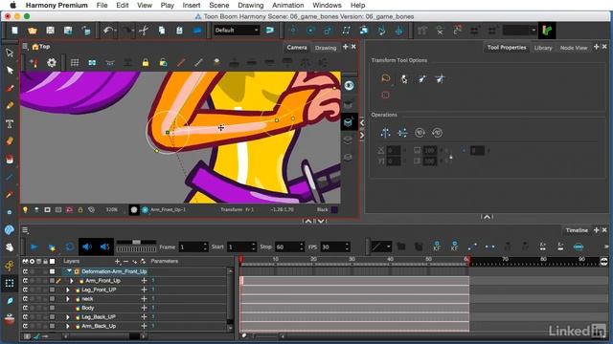
Task: Toggle the Sound Scrubbing button
Action: tap(104, 247)
